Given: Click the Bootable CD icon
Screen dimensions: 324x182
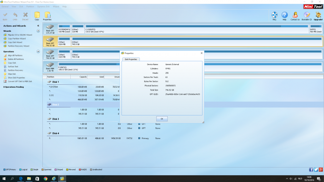Looking at the screenshot, I should coord(307,16).
